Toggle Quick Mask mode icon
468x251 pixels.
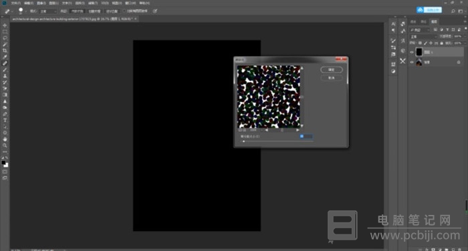coord(5,172)
